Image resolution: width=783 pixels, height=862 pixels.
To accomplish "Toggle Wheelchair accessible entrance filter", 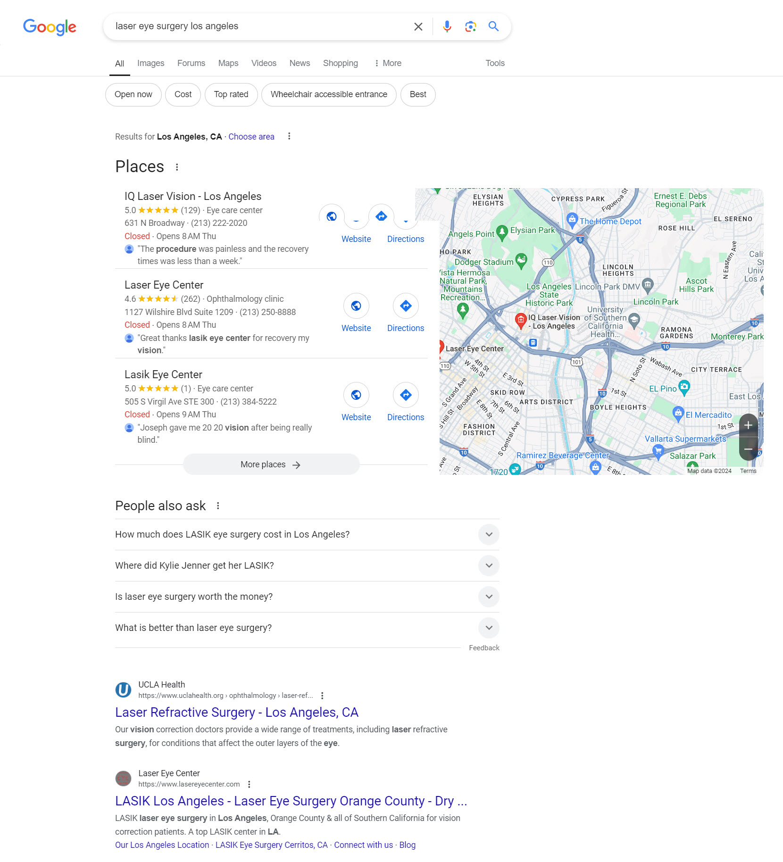I will [329, 94].
